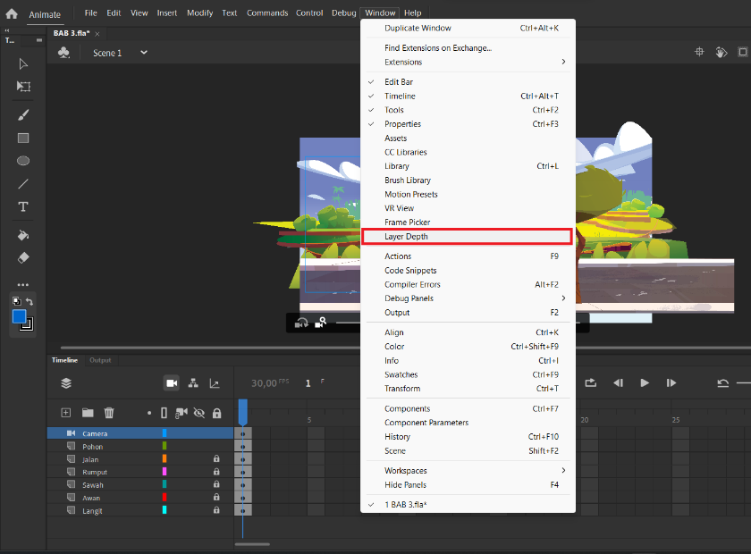Select the Free Transform tool

[x=23, y=86]
